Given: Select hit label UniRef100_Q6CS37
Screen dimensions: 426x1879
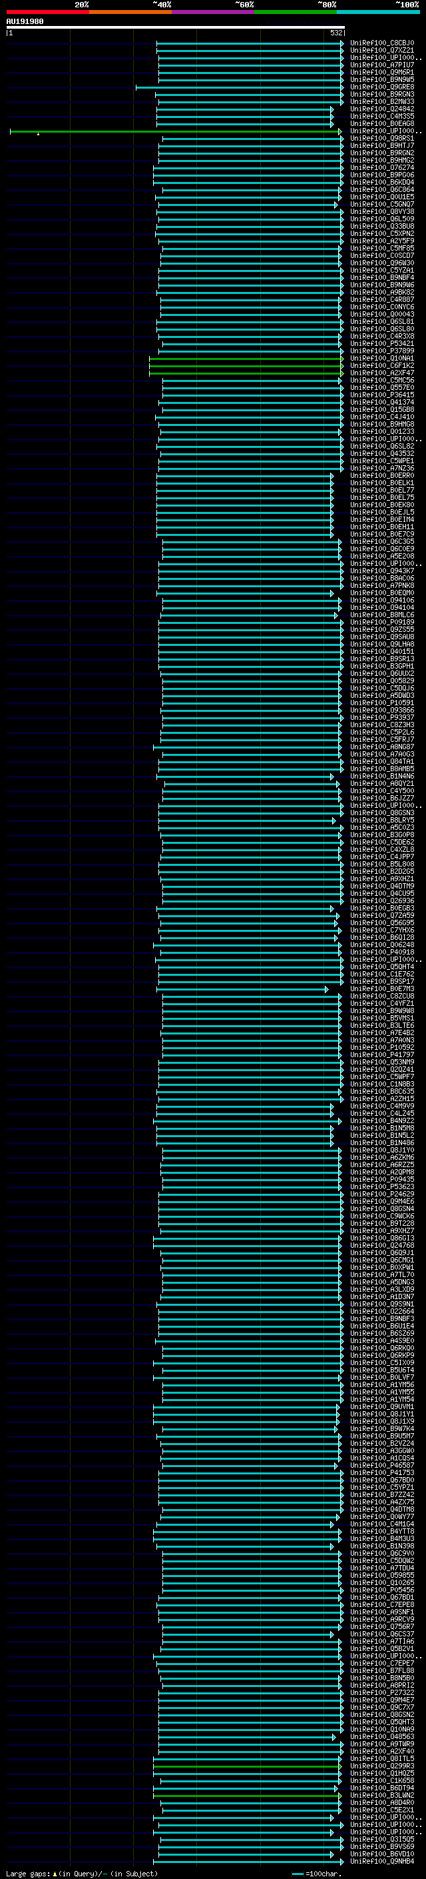Looking at the screenshot, I should pos(381,1634).
